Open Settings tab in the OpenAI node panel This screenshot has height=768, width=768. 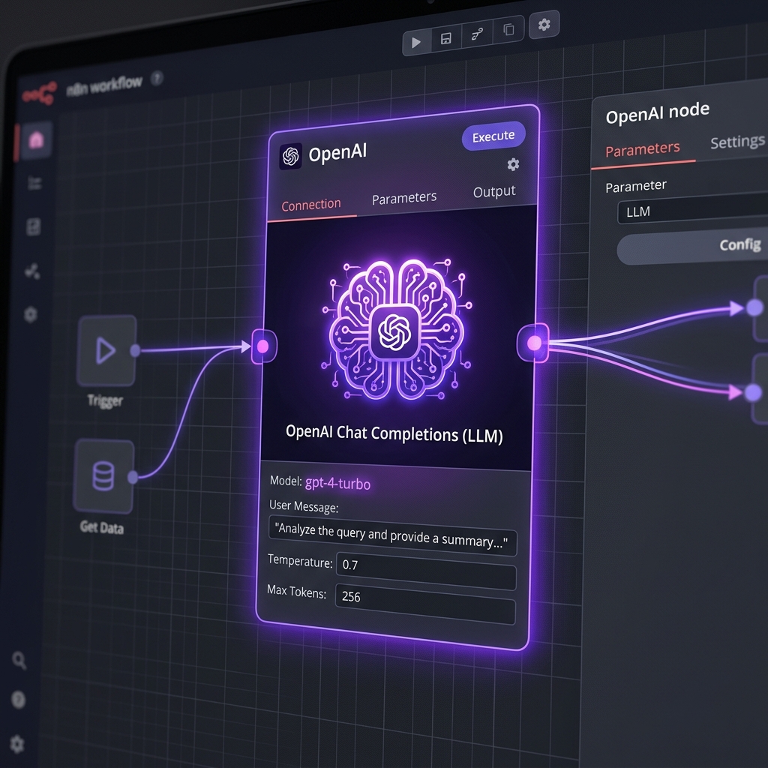click(738, 142)
